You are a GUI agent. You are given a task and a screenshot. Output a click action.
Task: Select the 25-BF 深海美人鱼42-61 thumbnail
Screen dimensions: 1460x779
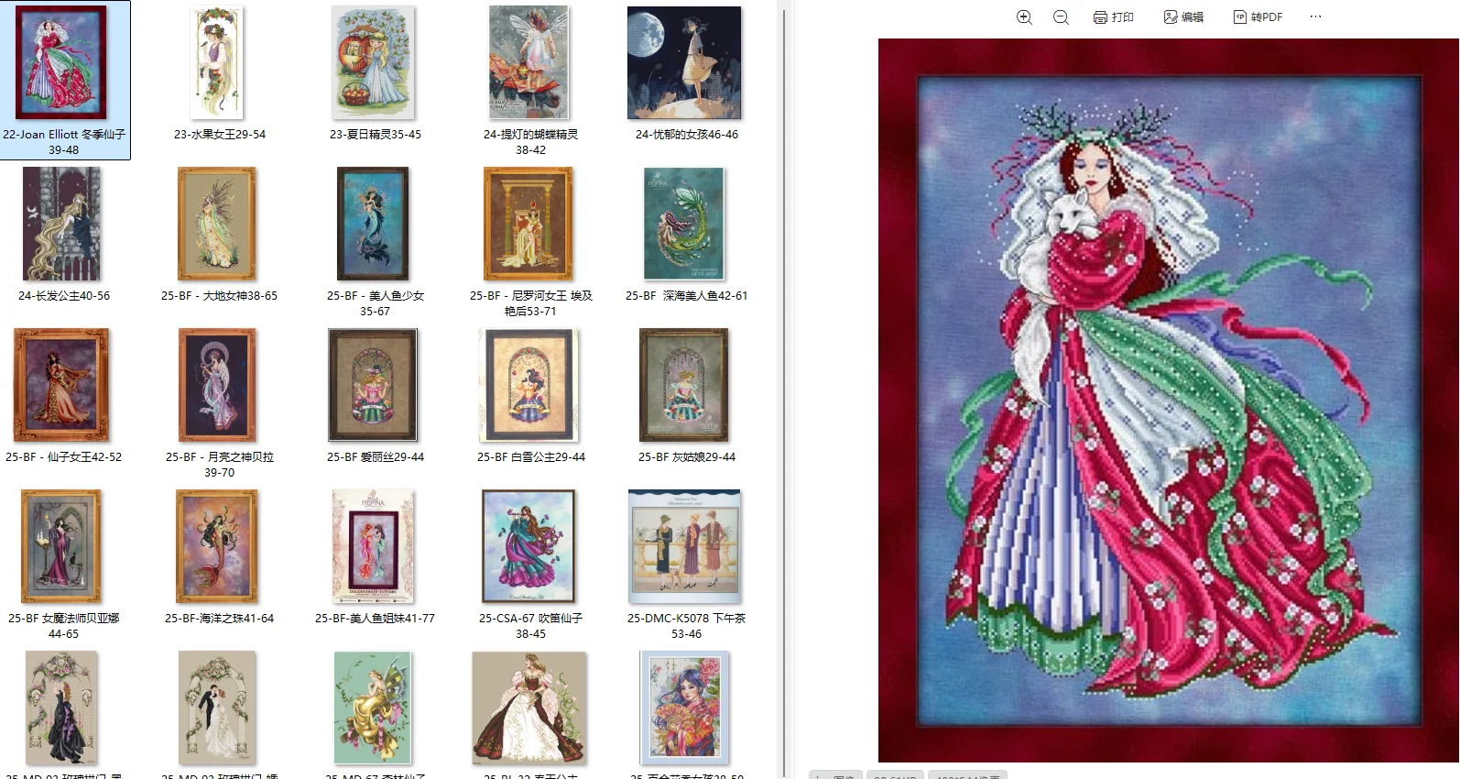(684, 224)
